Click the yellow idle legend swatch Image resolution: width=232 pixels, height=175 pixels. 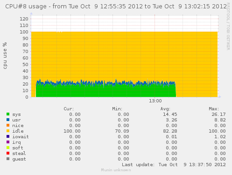pyautogui.click(x=8, y=131)
